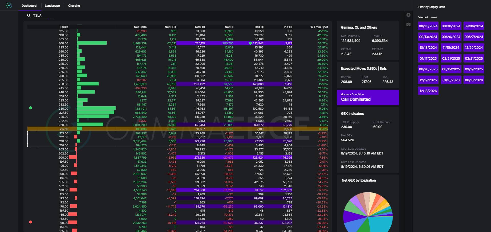Toggle the 09/20/2024 expiry date
Screen dimensions: 491x232
click(x=451, y=37)
